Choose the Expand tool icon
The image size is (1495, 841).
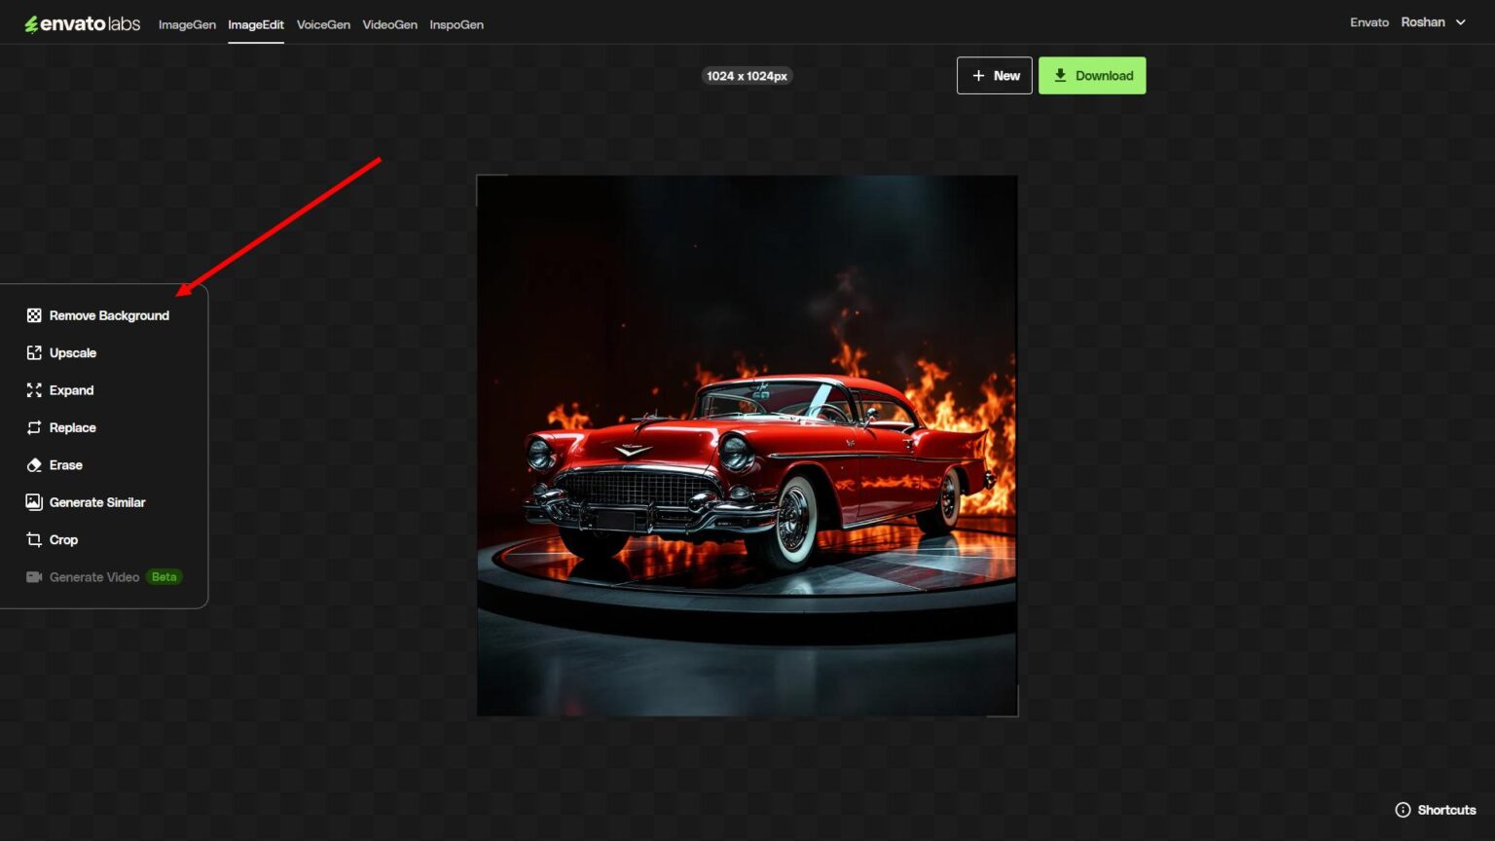coord(34,389)
